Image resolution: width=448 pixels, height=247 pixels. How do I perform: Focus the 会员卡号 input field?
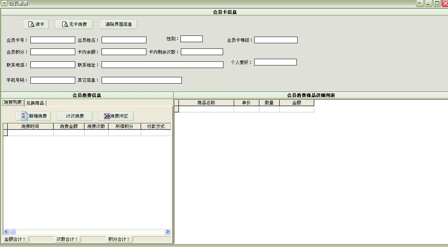pos(53,40)
